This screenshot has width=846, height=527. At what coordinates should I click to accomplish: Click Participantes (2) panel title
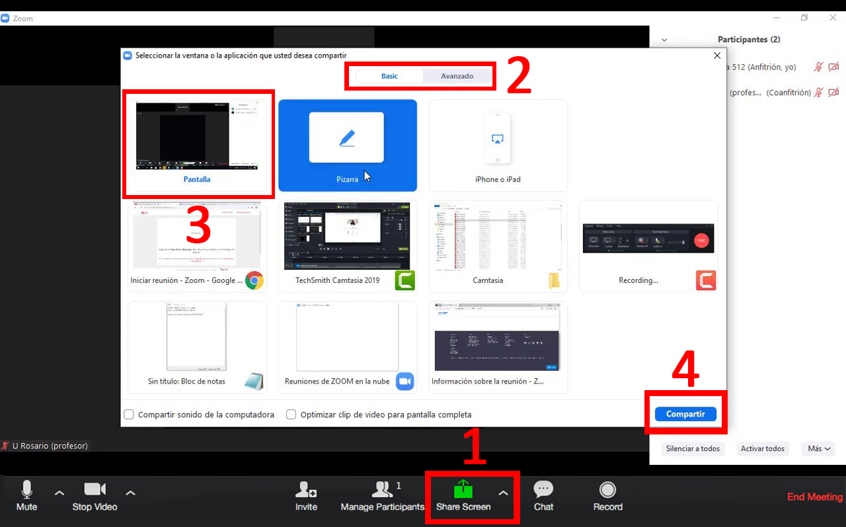point(749,40)
